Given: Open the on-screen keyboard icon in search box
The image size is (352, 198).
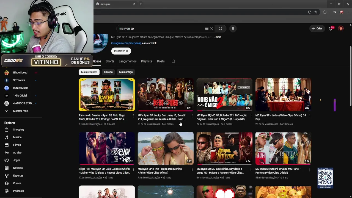Looking at the screenshot, I should pos(207,29).
